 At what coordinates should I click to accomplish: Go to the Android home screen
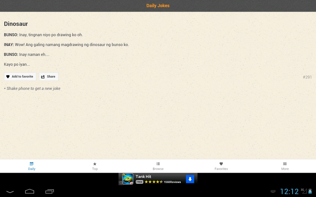click(30, 191)
